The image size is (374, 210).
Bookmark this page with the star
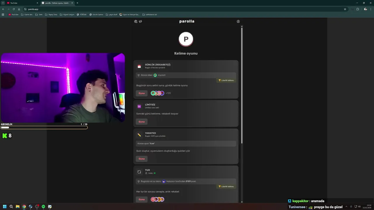(x=345, y=9)
